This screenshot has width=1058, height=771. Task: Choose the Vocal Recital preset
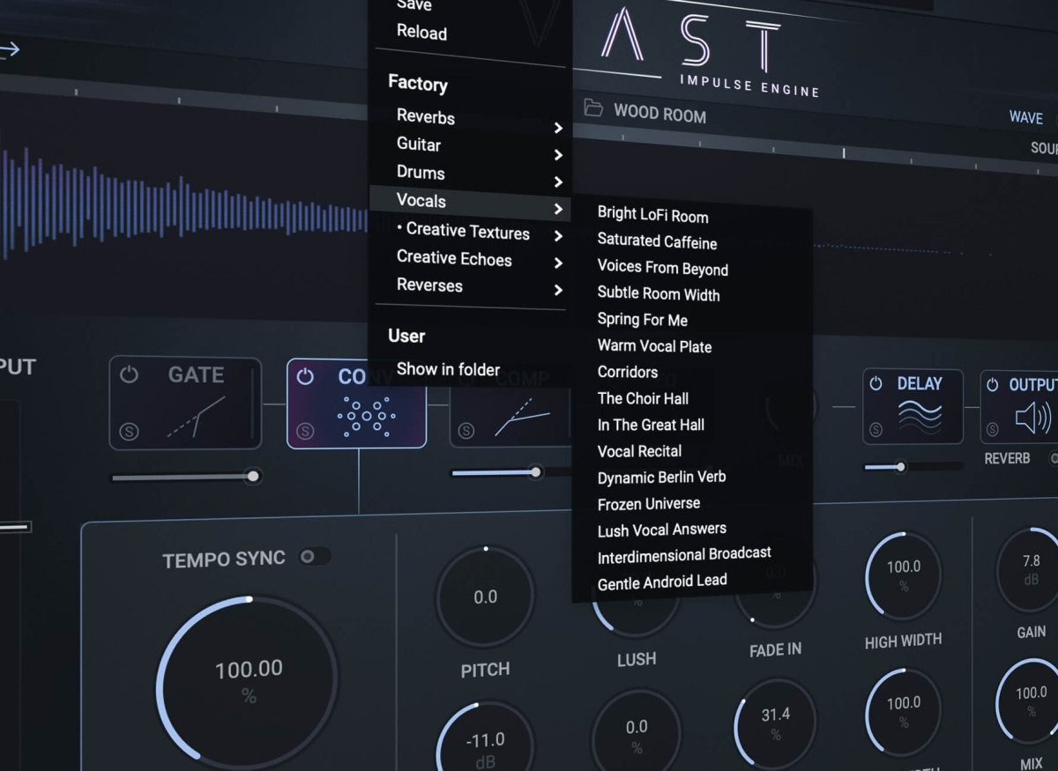pos(639,451)
